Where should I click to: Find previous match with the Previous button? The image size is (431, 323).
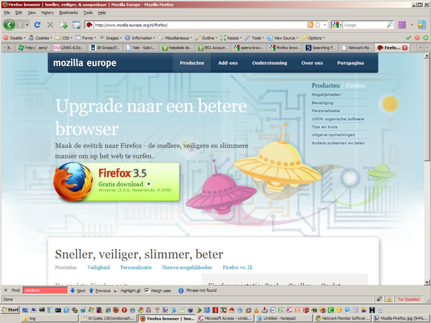pos(100,291)
